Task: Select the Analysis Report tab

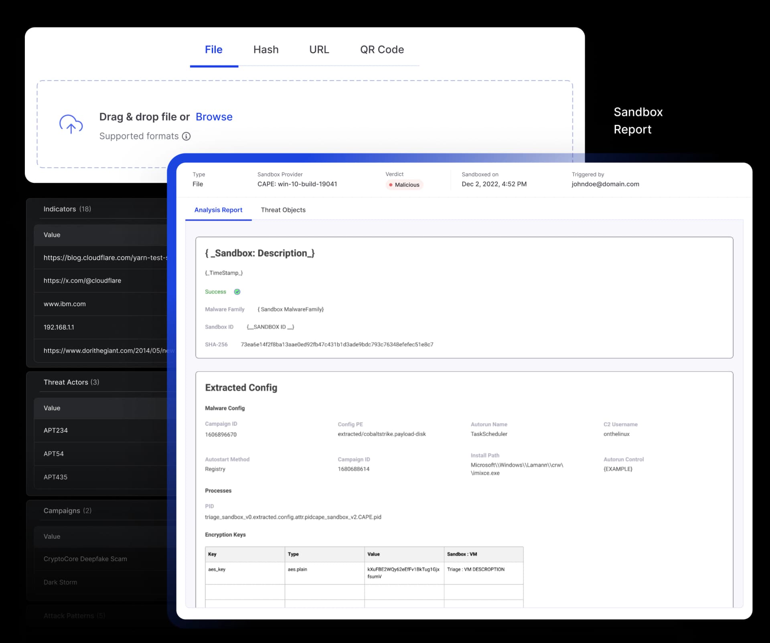Action: click(218, 210)
